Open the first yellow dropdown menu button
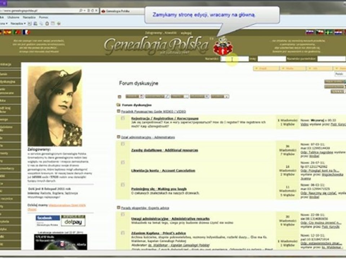This screenshot has width=346, height=259. [266, 68]
